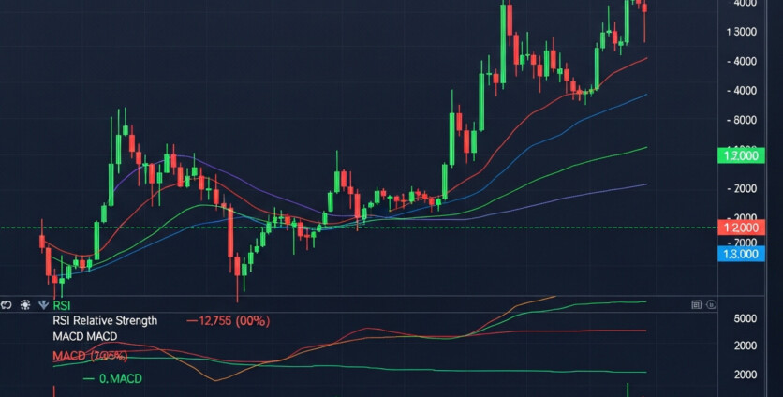Click the - 6000 price axis label
Screen dimensions: 783x397
742,121
